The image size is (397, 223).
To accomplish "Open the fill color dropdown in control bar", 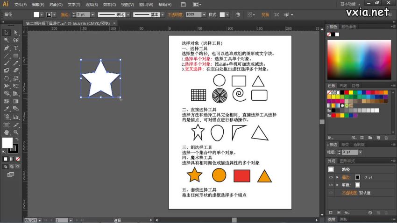I will 42,14.
